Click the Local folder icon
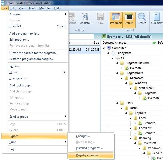 point(135,118)
